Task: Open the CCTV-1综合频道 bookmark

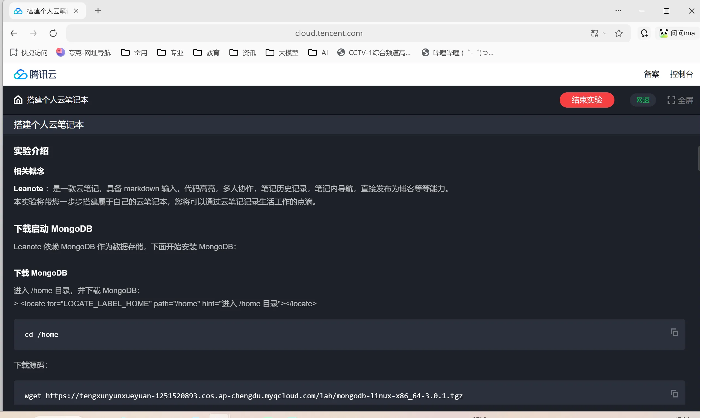Action: tap(374, 53)
